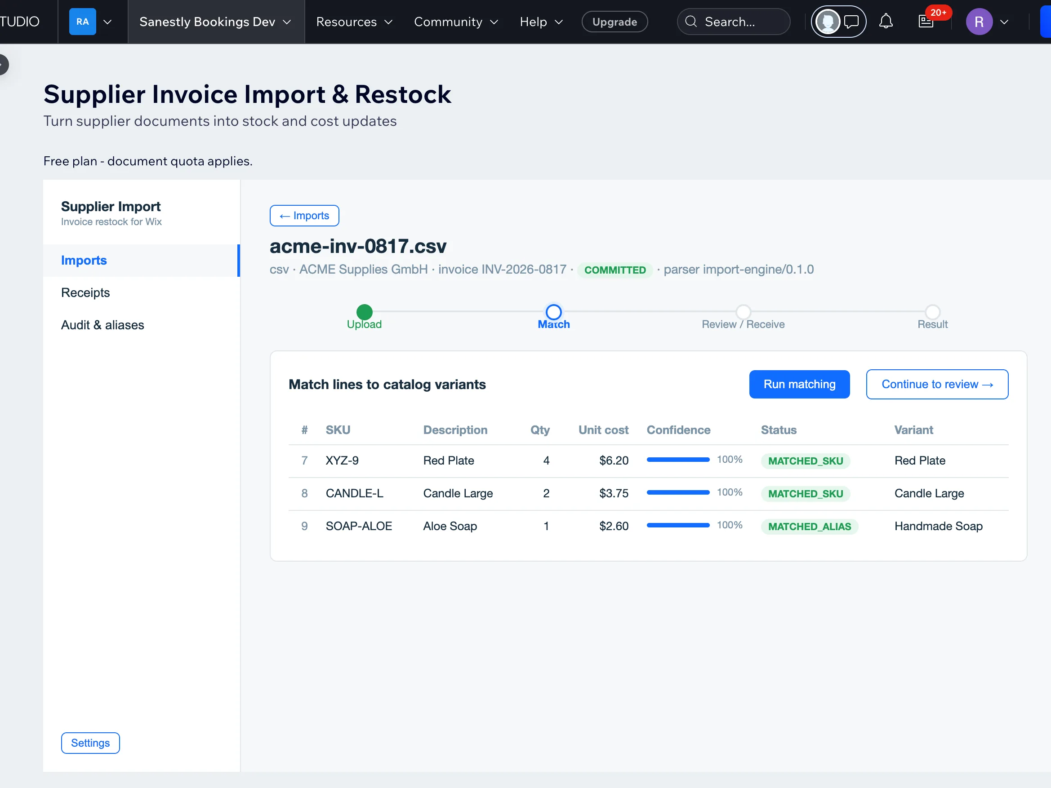Click the COMMITTED status badge
The width and height of the screenshot is (1051, 788).
tap(615, 270)
